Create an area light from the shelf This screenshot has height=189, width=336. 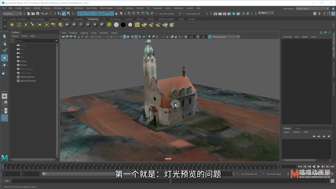click(40, 25)
